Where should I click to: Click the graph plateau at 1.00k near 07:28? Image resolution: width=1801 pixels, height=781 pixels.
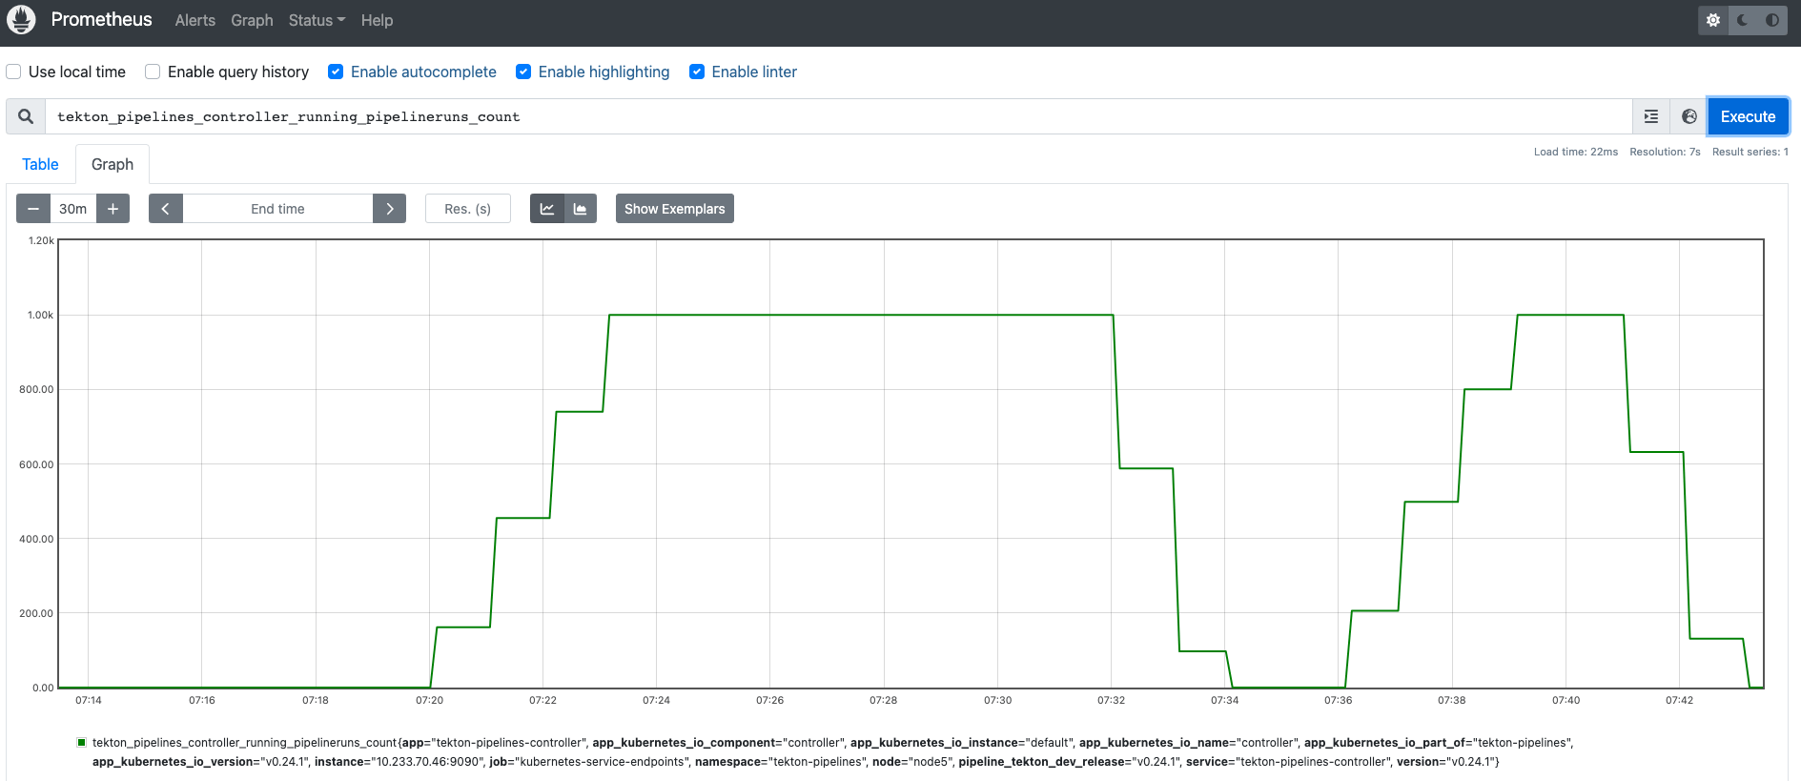884,315
